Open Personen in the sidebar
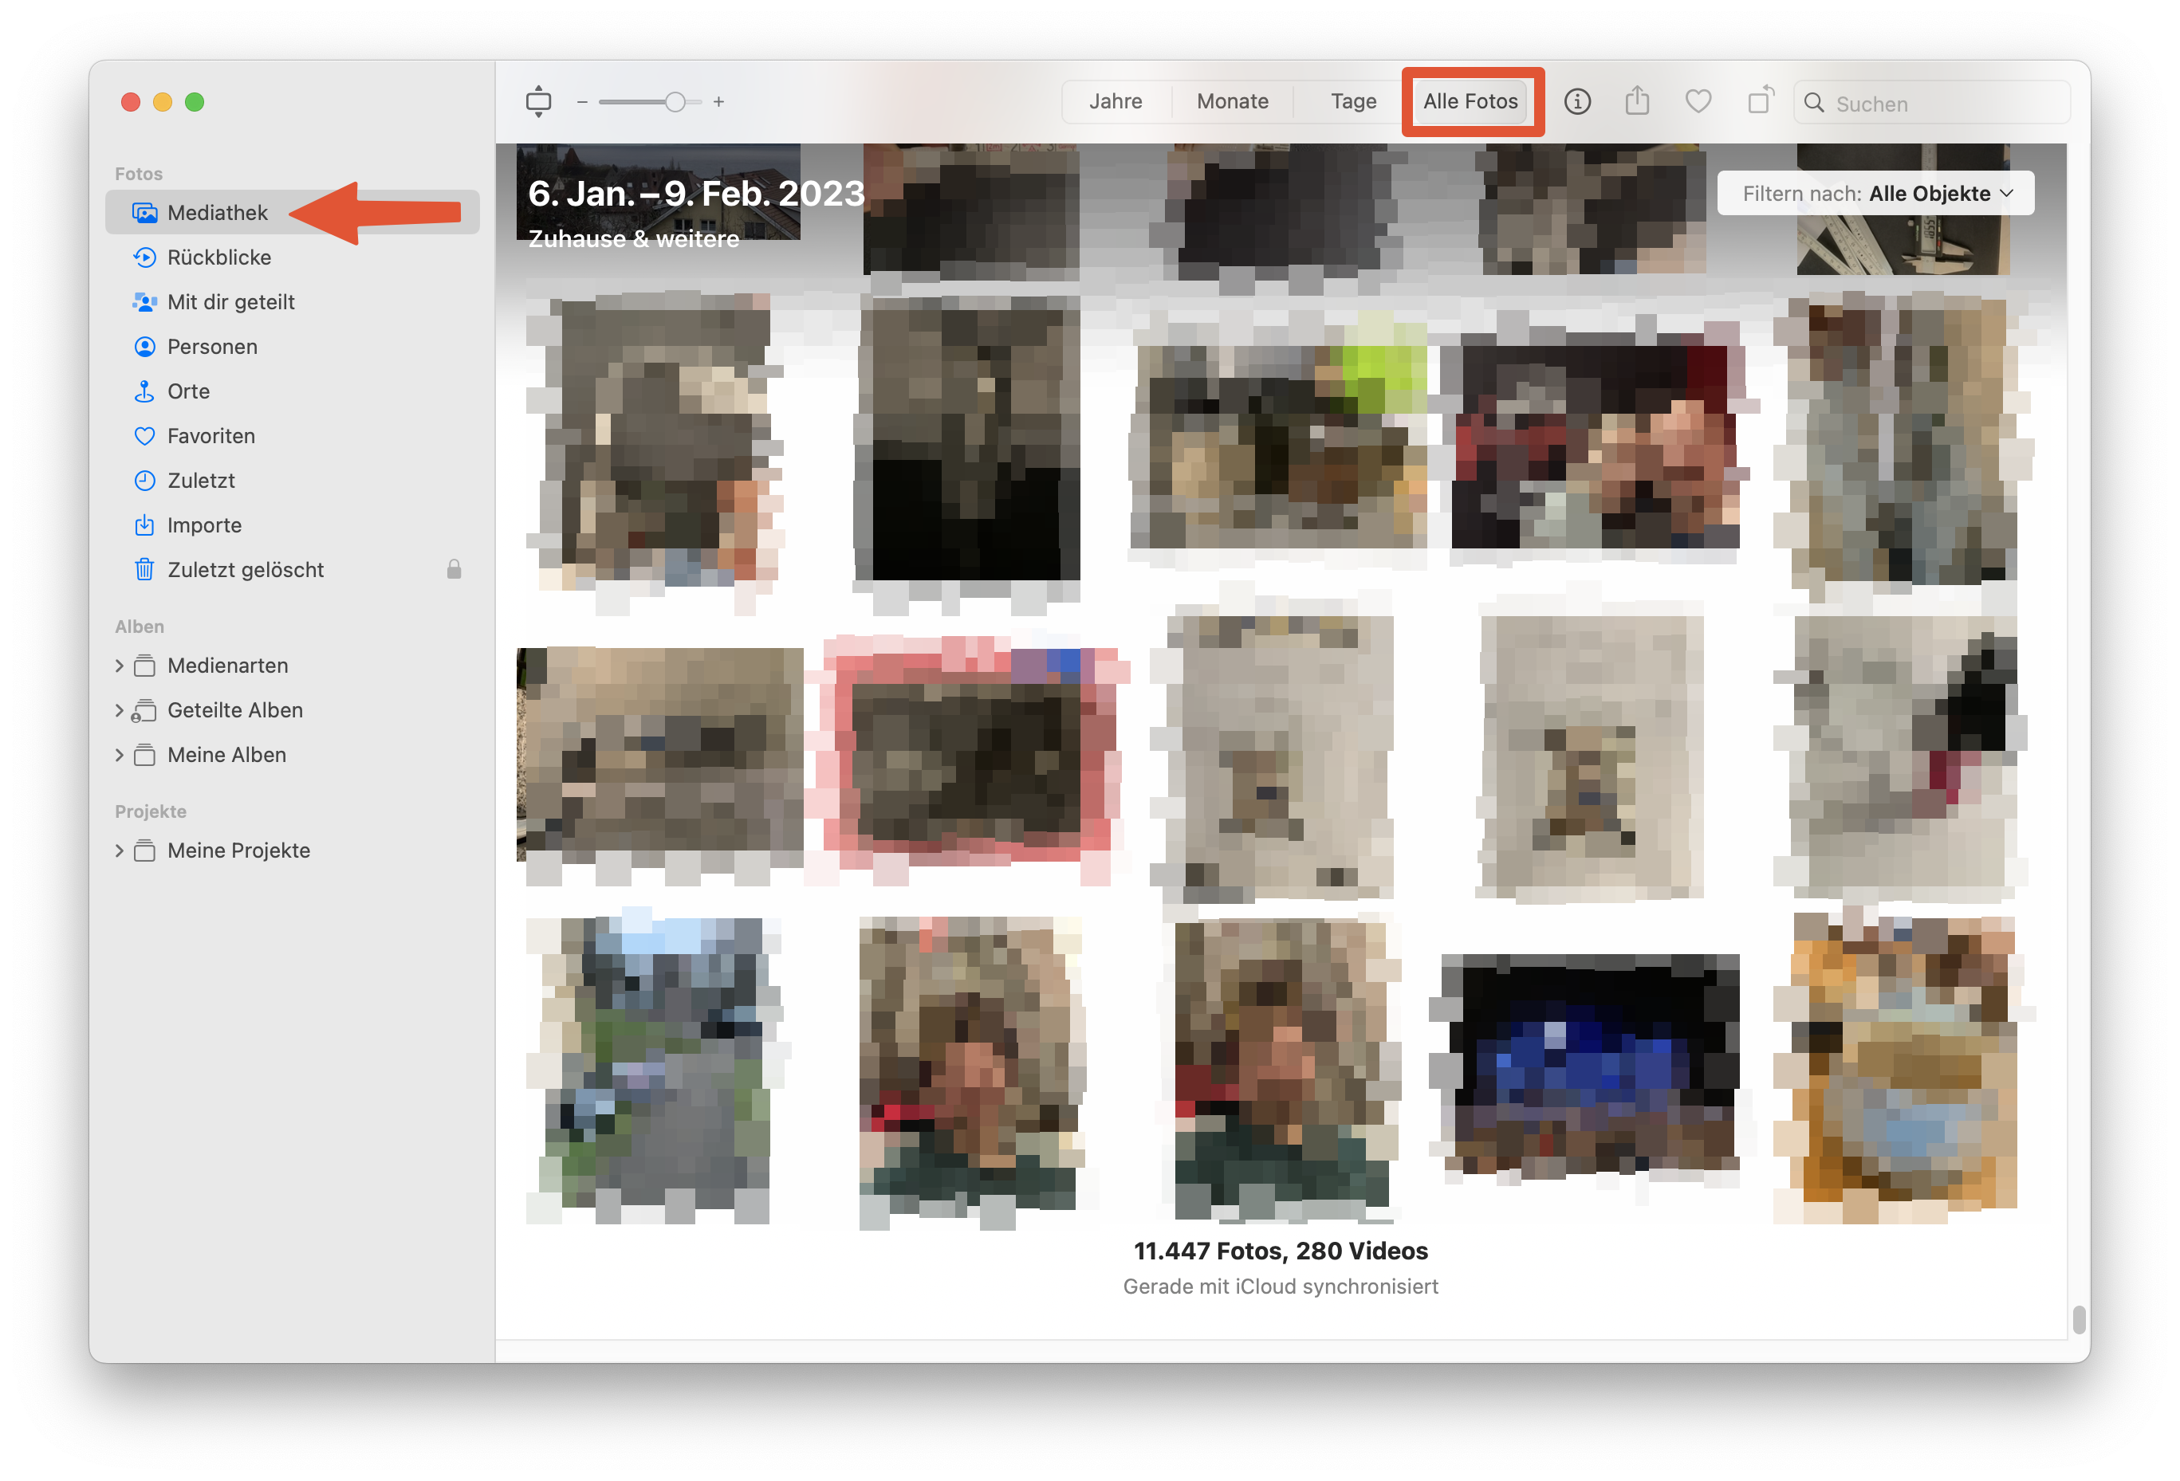 212,346
